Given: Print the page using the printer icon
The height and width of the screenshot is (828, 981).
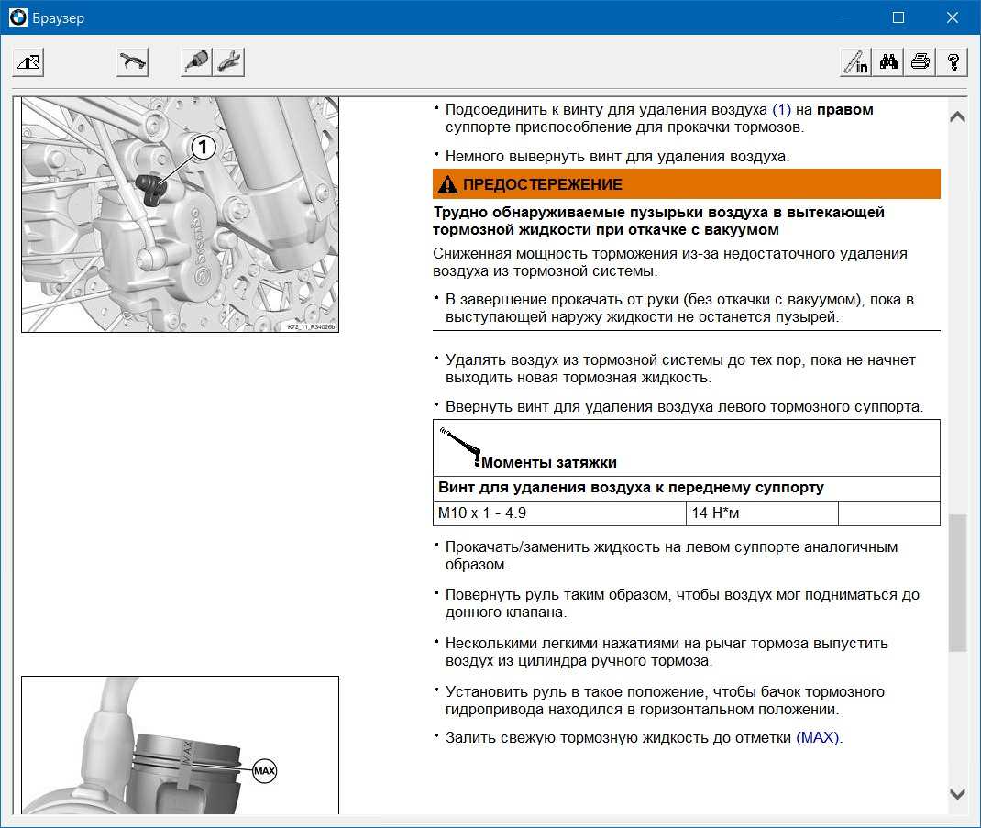Looking at the screenshot, I should coord(920,62).
